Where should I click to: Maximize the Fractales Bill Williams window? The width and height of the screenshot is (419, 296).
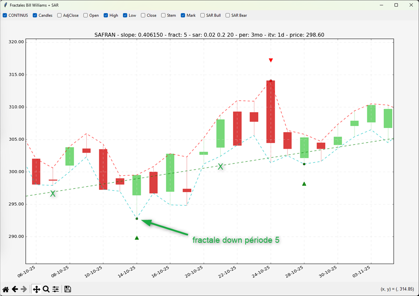pos(396,5)
